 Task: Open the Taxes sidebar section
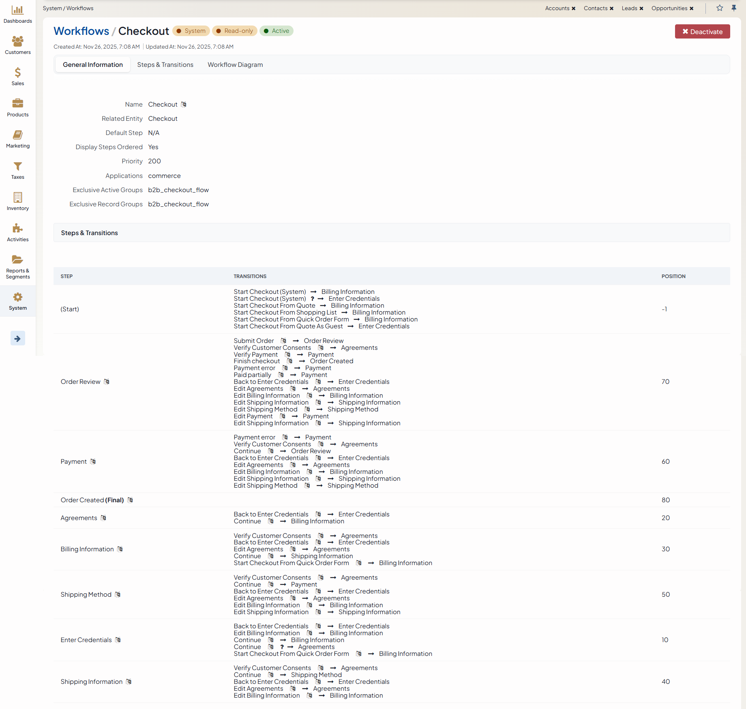click(x=17, y=170)
